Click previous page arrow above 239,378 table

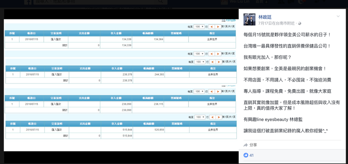[212, 62]
